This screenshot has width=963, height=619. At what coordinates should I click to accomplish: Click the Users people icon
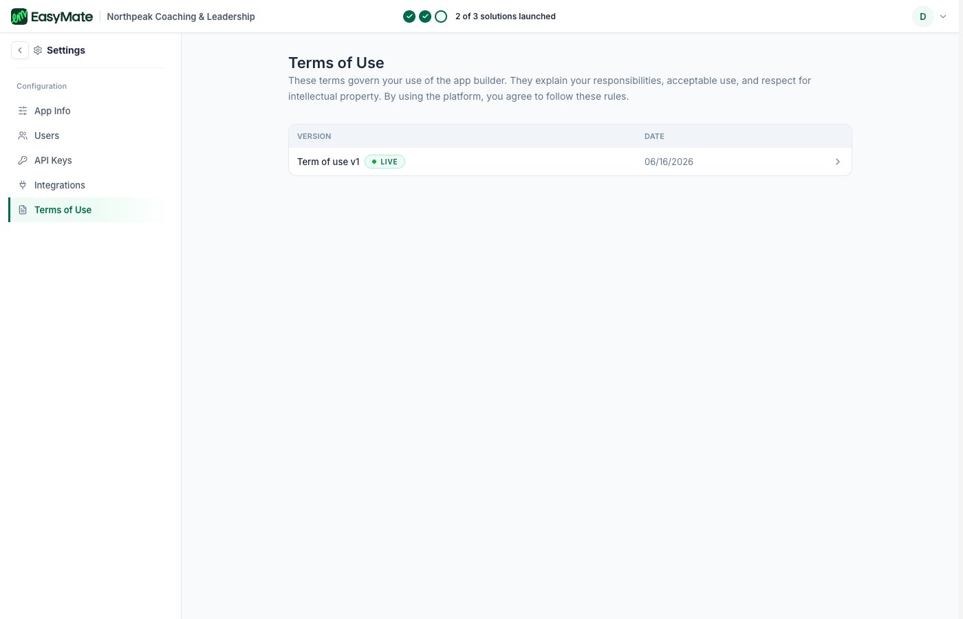tap(23, 135)
